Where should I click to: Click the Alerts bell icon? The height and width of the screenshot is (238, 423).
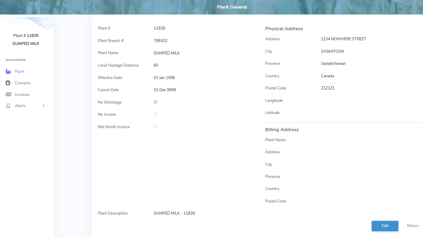click(x=8, y=106)
